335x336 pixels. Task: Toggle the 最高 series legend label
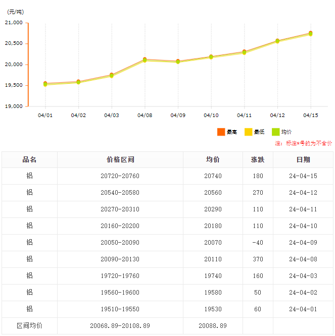click(x=232, y=132)
